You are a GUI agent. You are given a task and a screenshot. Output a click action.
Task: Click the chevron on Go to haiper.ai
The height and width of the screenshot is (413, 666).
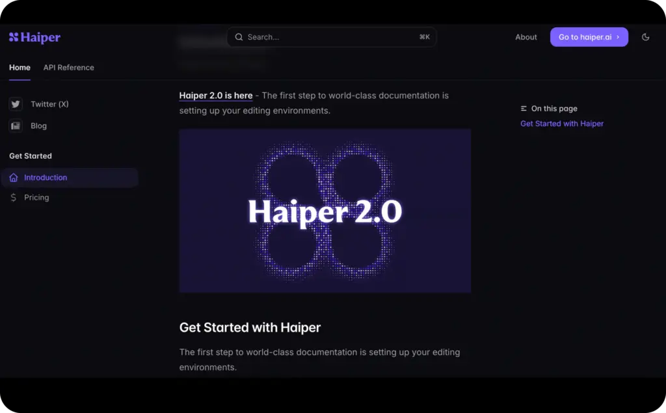pos(618,37)
